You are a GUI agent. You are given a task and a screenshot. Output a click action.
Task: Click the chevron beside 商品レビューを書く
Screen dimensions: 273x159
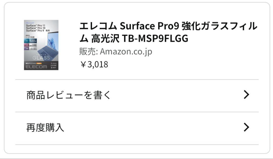click(x=246, y=95)
